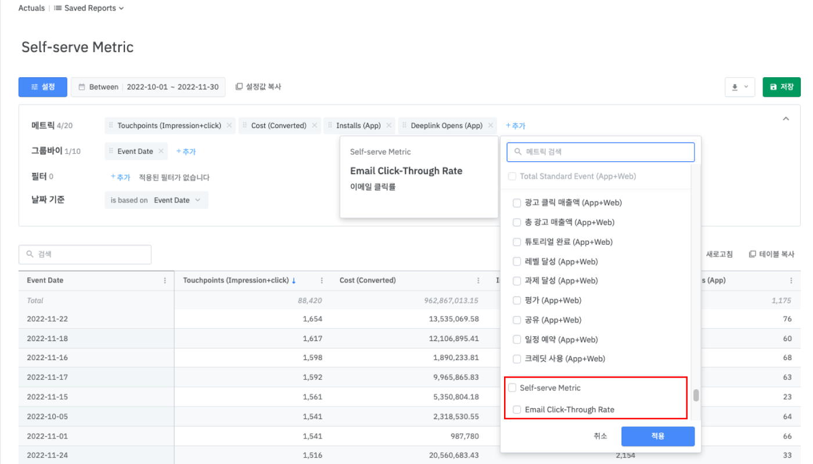Remove the Installs (App) metric chip

(x=388, y=126)
